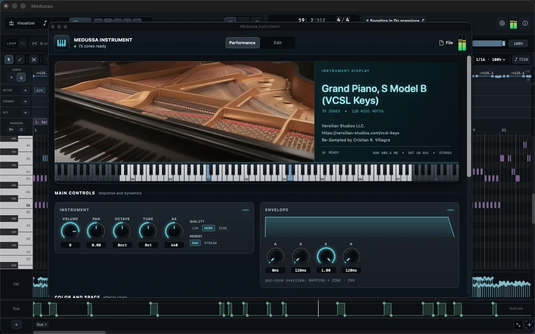Click the grand piano thumbnail image
The height and width of the screenshot is (334, 535).
[185, 112]
